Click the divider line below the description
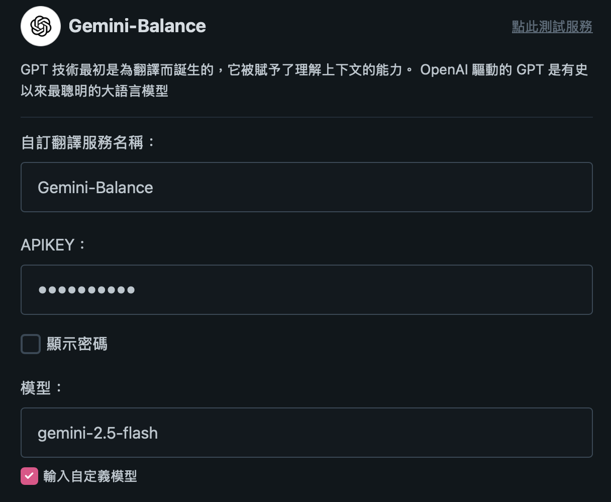This screenshot has height=502, width=611. coord(307,117)
